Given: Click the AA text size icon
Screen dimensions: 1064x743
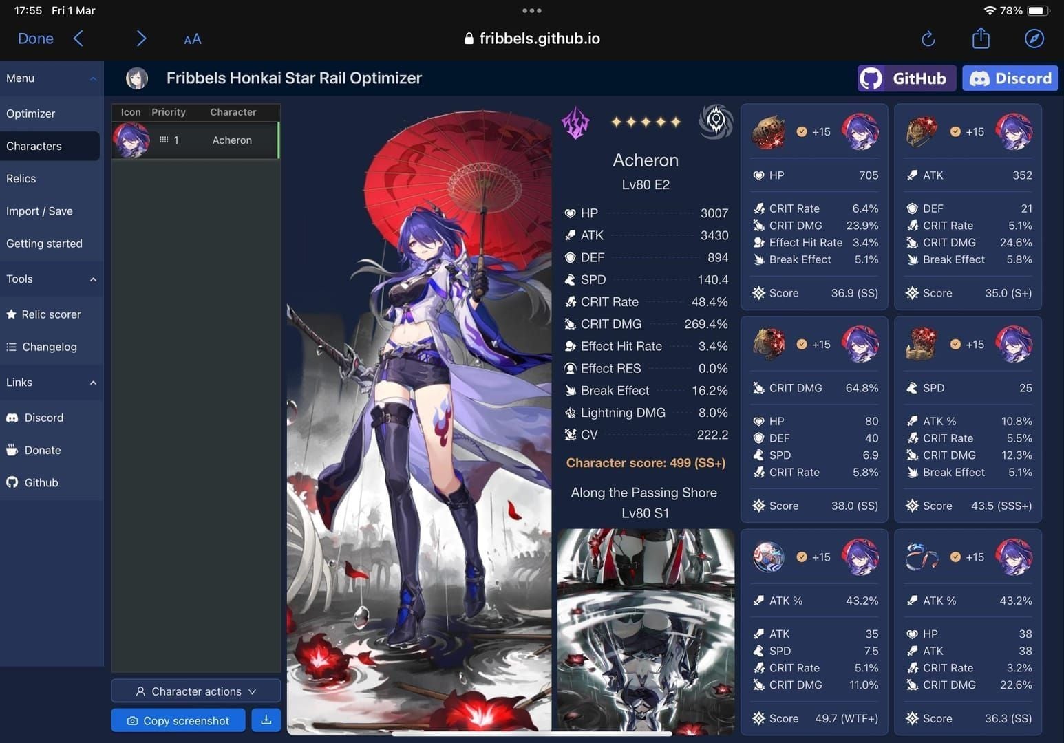Looking at the screenshot, I should point(193,39).
